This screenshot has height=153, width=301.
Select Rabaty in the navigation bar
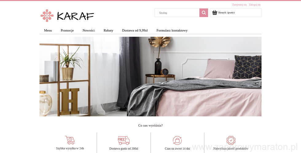tap(108, 30)
